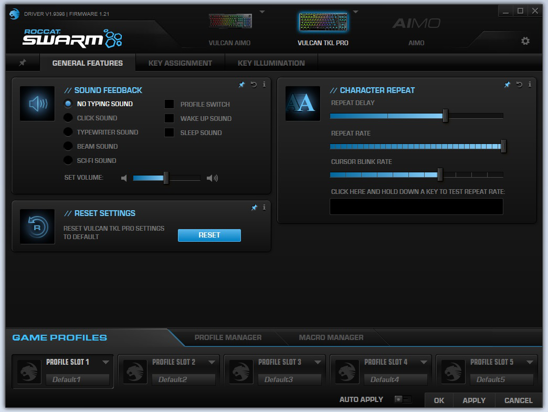Click the repeat rate test input box
The image size is (548, 412).
point(416,207)
